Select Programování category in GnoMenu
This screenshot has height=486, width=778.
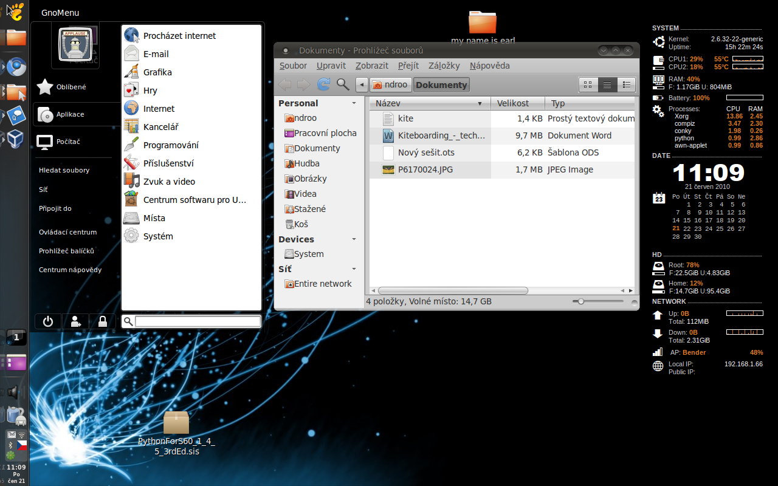pos(171,145)
